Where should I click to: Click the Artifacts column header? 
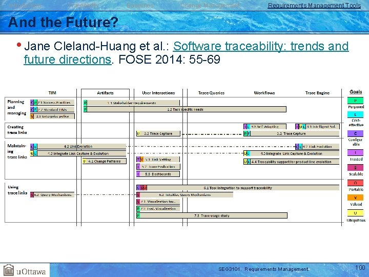click(x=105, y=93)
